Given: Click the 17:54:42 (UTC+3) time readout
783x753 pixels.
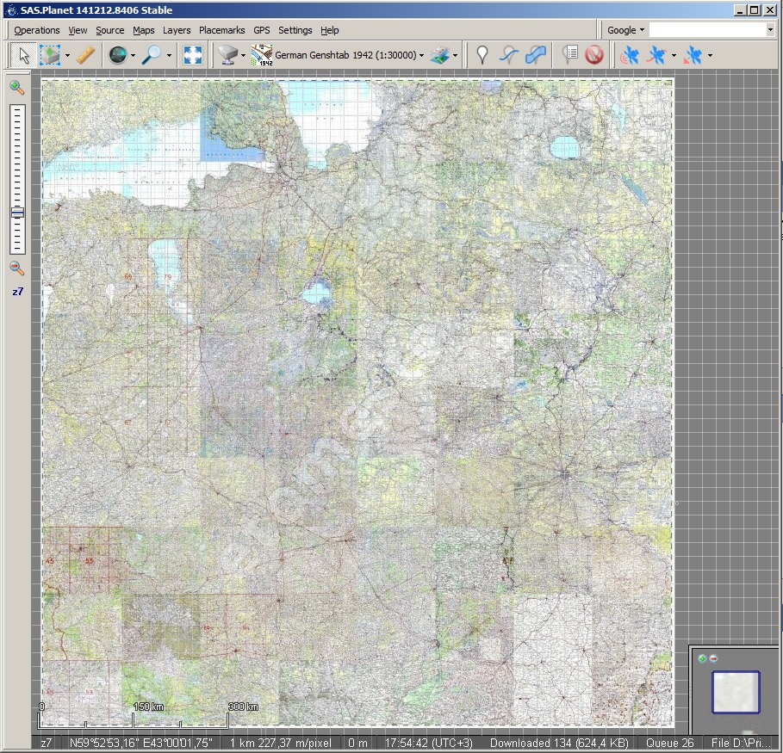Looking at the screenshot, I should click(428, 743).
